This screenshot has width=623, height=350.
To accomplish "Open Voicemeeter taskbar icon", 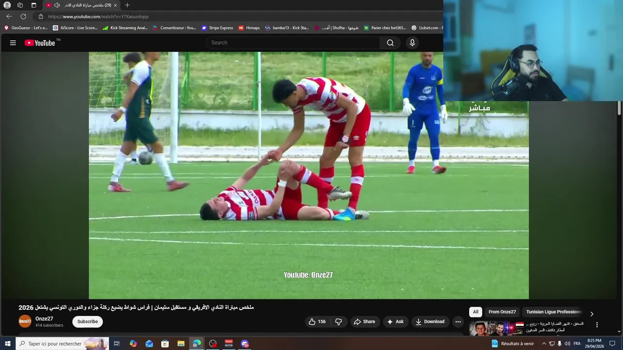I will [x=229, y=344].
